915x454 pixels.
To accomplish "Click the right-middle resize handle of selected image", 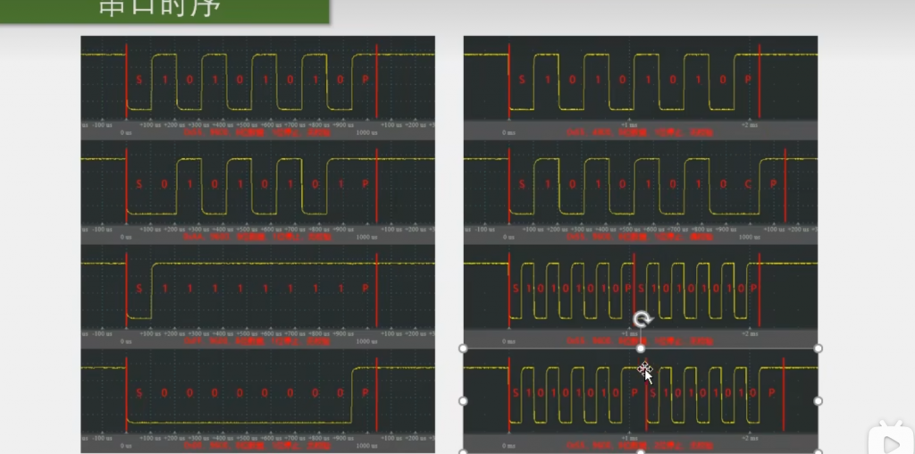I will pyautogui.click(x=818, y=400).
